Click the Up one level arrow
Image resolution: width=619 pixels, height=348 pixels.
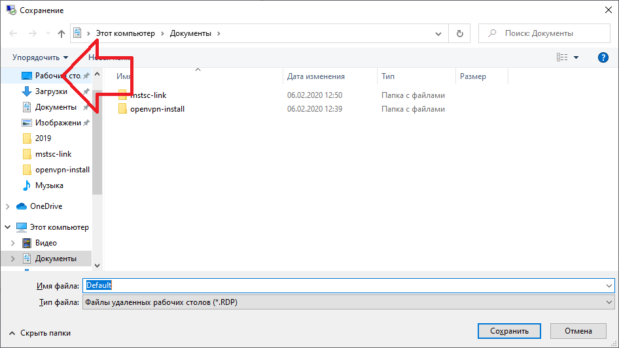pos(62,33)
